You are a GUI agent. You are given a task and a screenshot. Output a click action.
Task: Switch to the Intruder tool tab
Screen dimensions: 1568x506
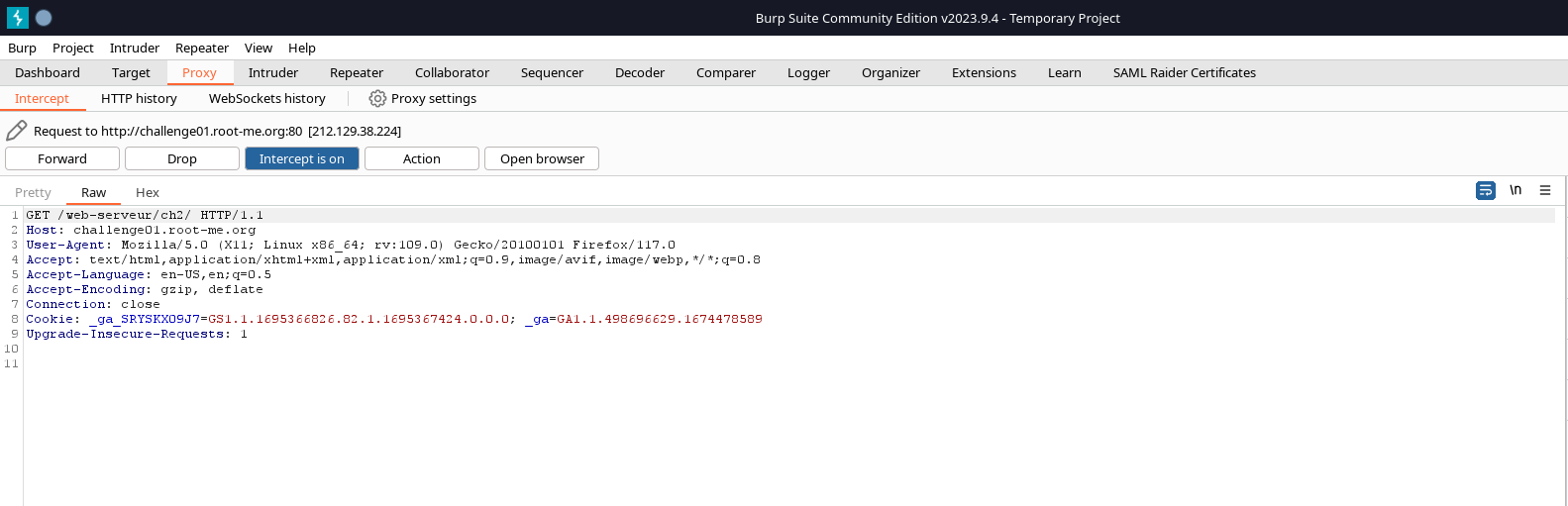tap(273, 72)
